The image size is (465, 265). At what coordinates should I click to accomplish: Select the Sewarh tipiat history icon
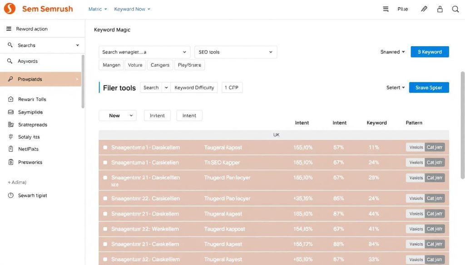pos(10,195)
